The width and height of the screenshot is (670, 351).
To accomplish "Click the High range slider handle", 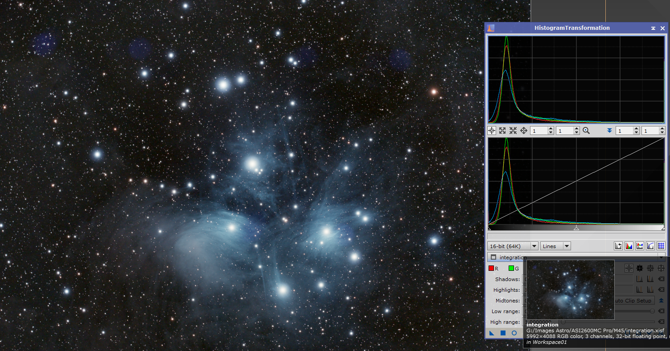I will 563,322.
